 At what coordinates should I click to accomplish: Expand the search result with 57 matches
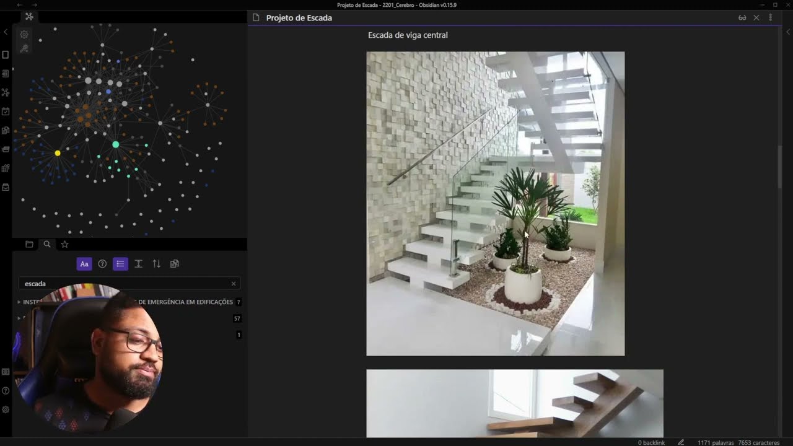[19, 318]
